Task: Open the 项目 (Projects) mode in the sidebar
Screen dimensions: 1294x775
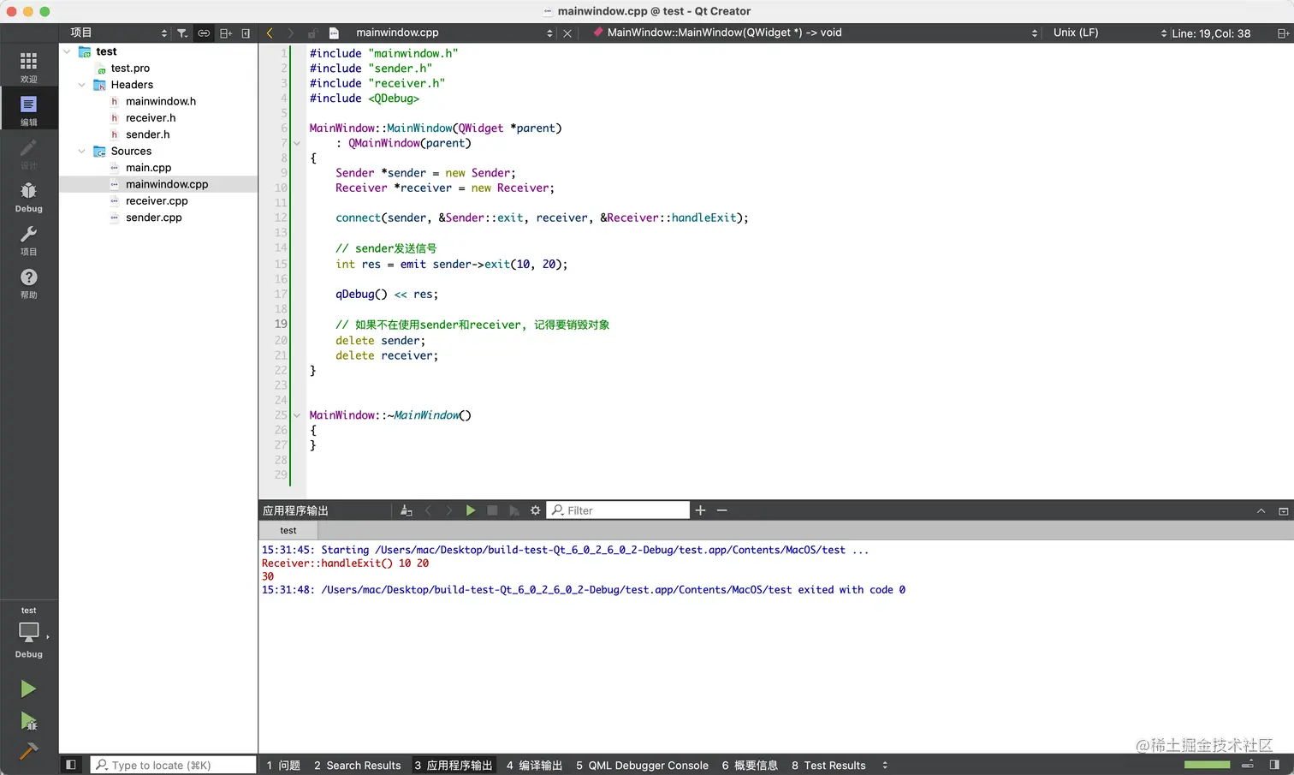Action: pos(29,240)
